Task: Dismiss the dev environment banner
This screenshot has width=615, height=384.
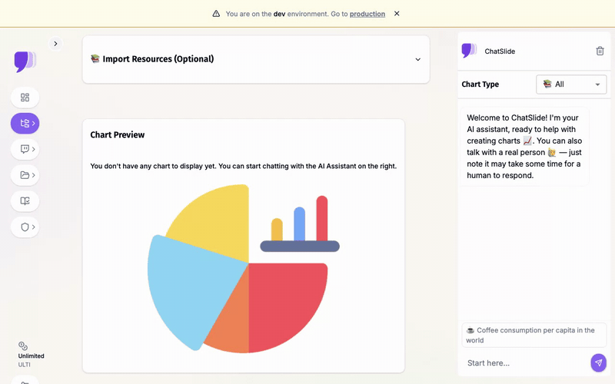Action: (x=397, y=13)
